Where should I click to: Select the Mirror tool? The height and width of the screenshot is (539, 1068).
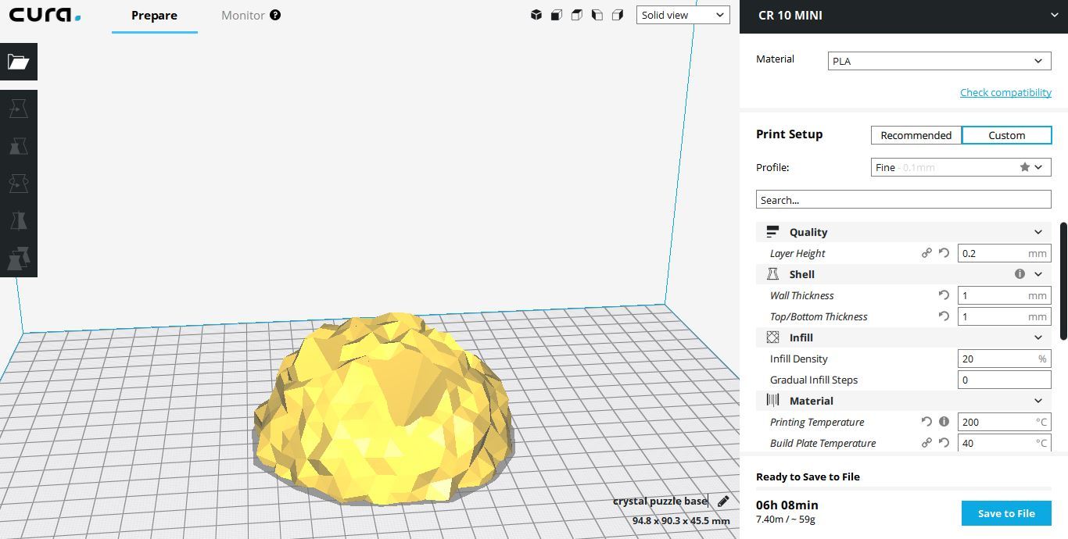coord(18,220)
